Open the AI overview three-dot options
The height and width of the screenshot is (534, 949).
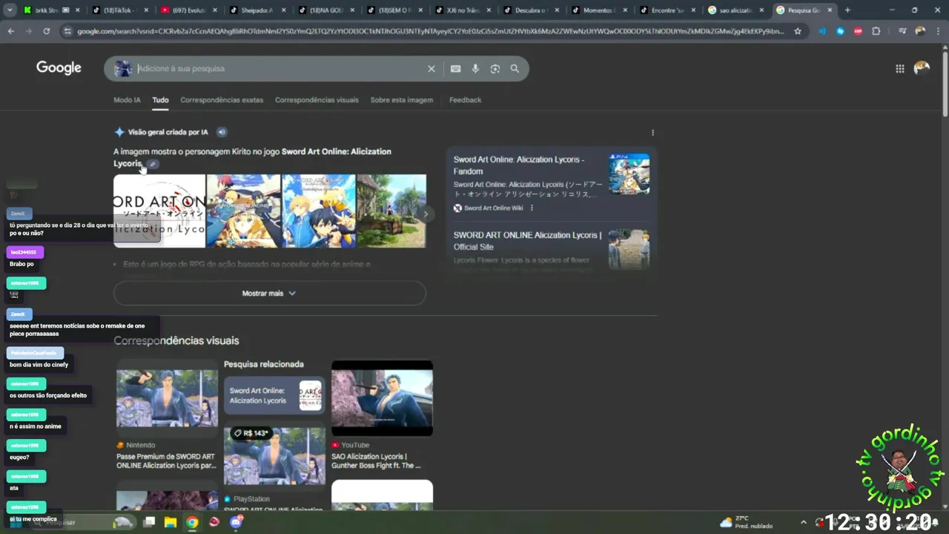tap(652, 133)
